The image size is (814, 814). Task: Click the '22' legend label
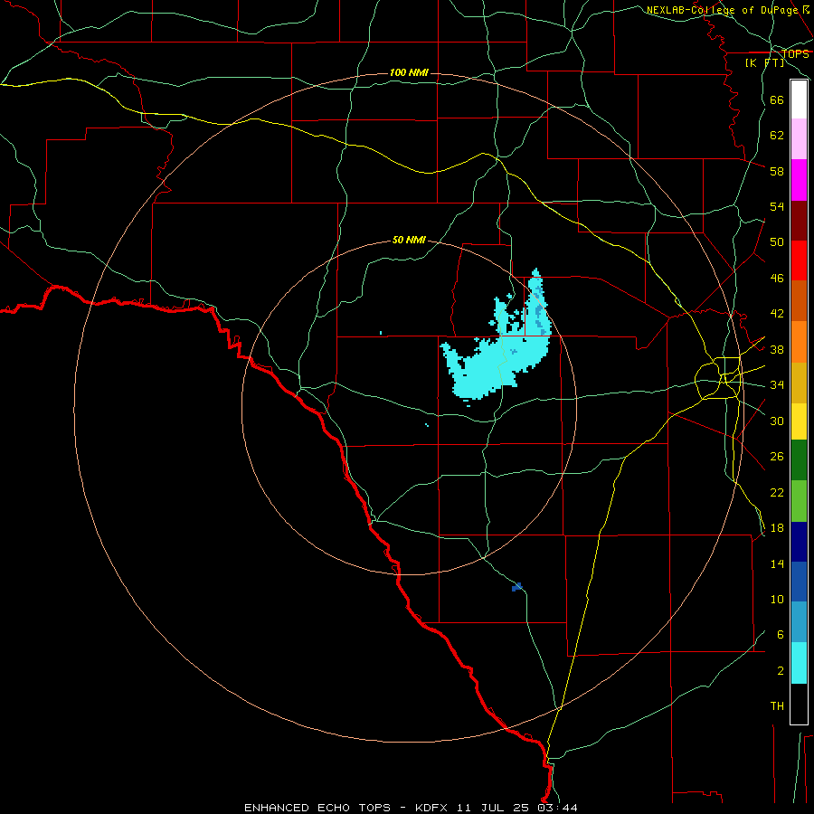click(x=777, y=492)
